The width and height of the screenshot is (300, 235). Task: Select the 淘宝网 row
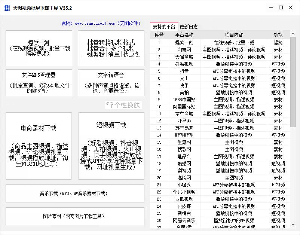[x=220, y=50]
